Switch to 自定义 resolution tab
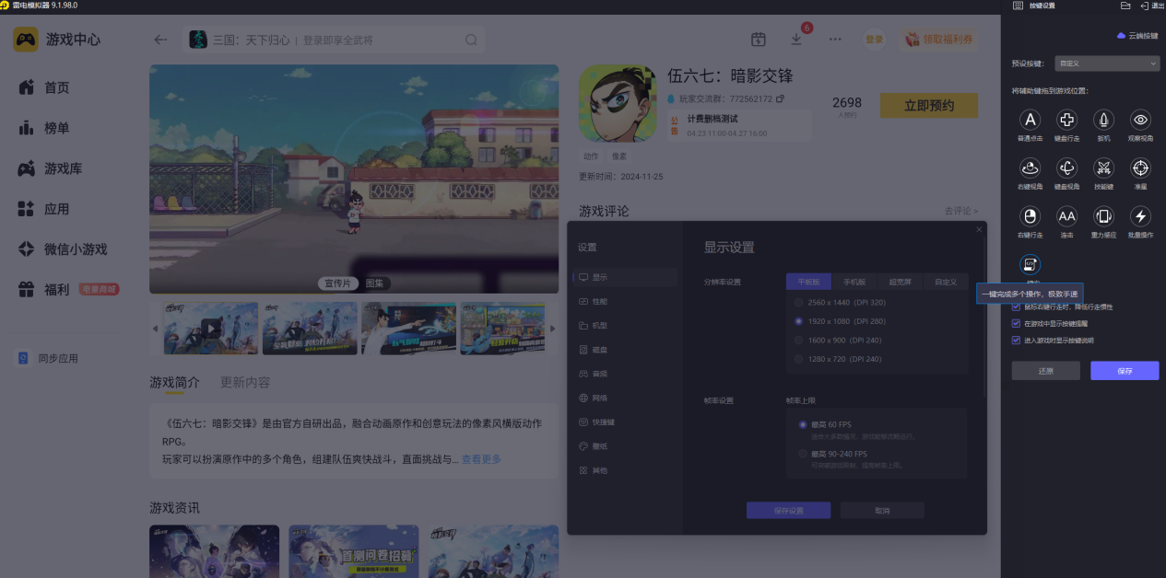The width and height of the screenshot is (1166, 578). tap(946, 282)
